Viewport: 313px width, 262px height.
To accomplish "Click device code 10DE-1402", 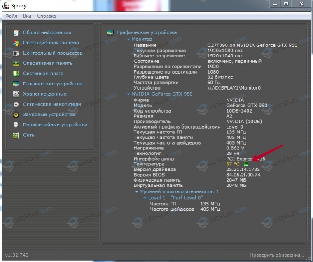I will tap(239, 111).
